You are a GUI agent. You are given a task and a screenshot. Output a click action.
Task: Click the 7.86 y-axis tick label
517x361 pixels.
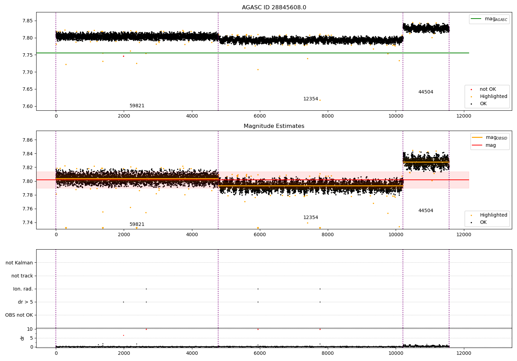point(27,140)
